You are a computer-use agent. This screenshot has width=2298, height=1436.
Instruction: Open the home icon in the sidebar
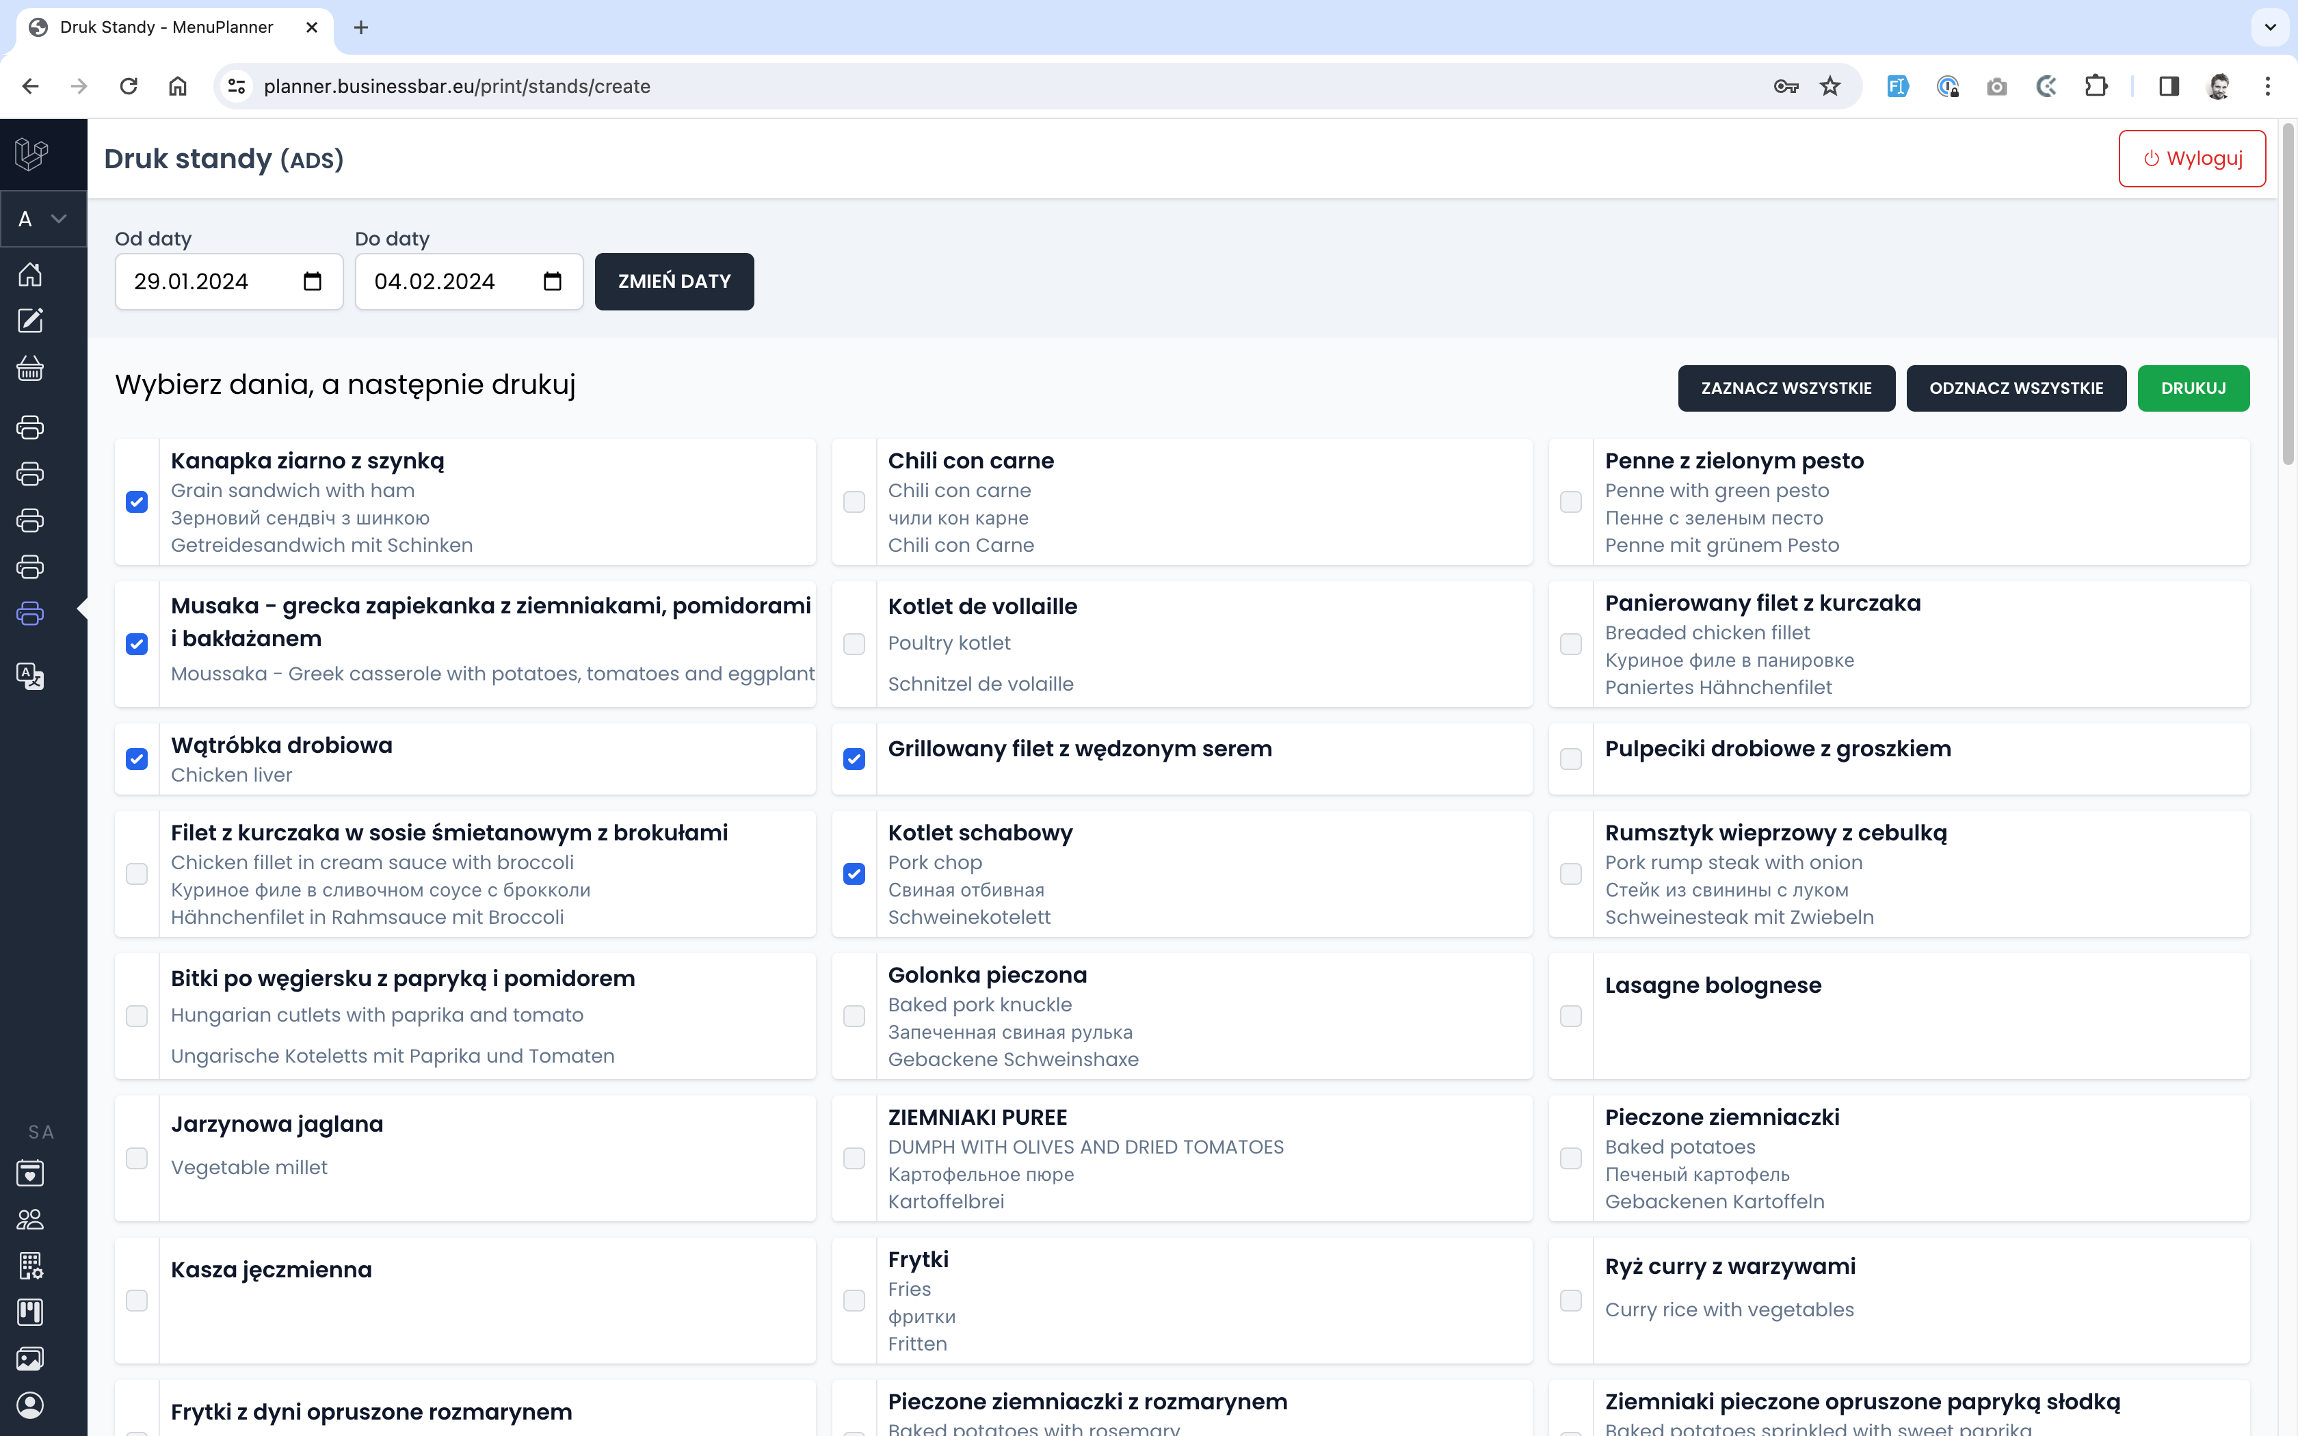coord(30,274)
